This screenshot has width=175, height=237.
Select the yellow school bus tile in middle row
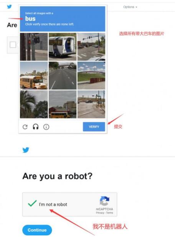click(x=34, y=75)
